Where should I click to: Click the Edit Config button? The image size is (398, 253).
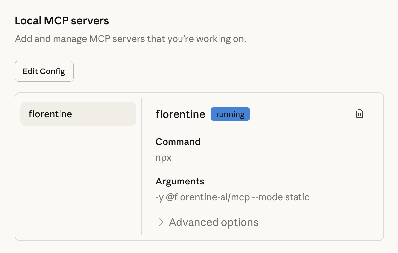pos(44,71)
